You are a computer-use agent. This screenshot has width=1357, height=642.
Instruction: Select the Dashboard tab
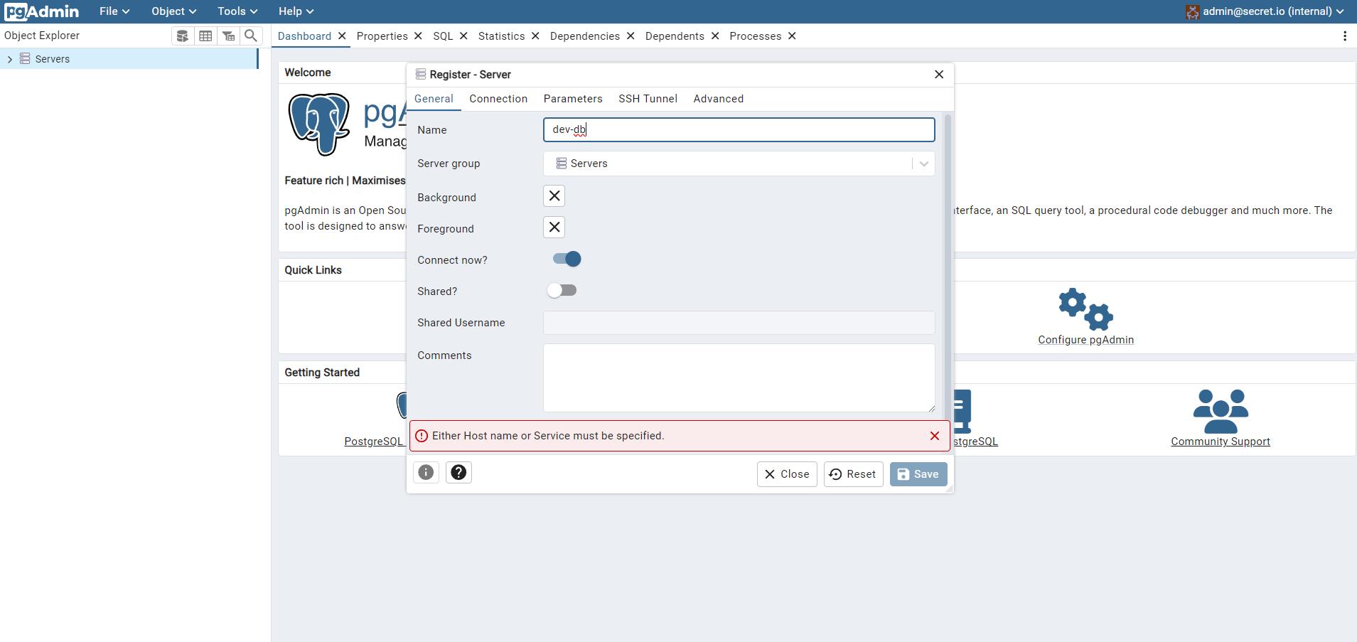(304, 36)
